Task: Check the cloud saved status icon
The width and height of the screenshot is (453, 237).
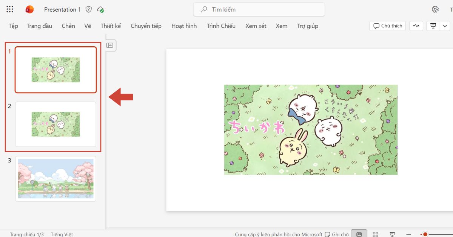Action: point(100,9)
